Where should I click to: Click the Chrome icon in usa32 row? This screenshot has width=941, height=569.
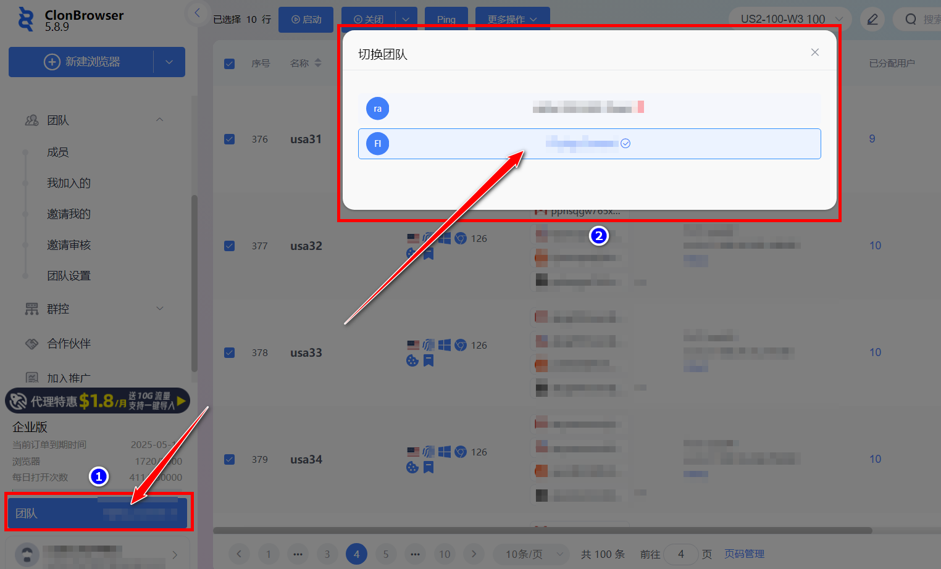(x=461, y=238)
